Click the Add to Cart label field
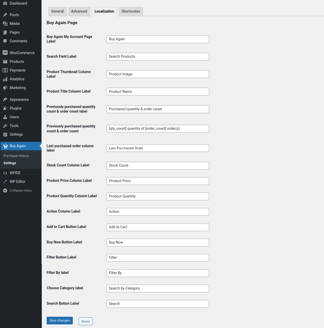 (x=158, y=227)
